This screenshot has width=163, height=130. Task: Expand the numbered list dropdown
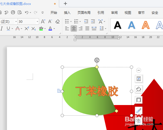click(80, 21)
